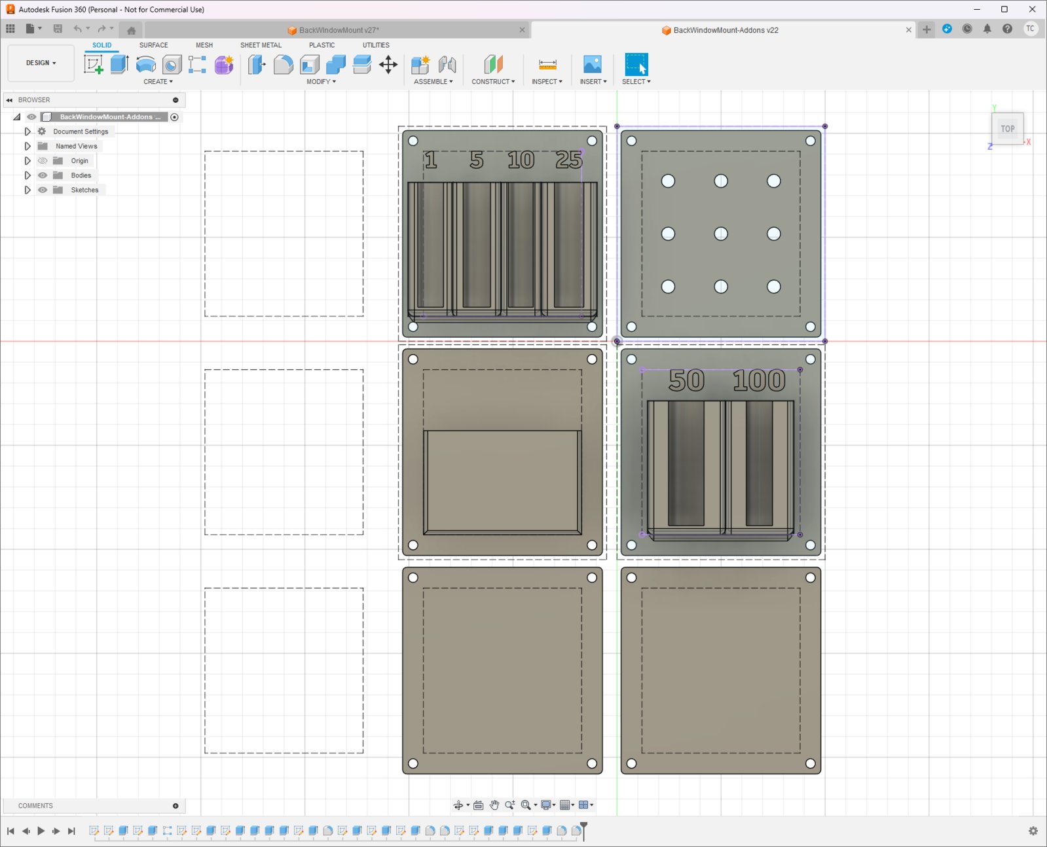The height and width of the screenshot is (847, 1047).
Task: Click the New Component icon
Action: click(x=420, y=64)
